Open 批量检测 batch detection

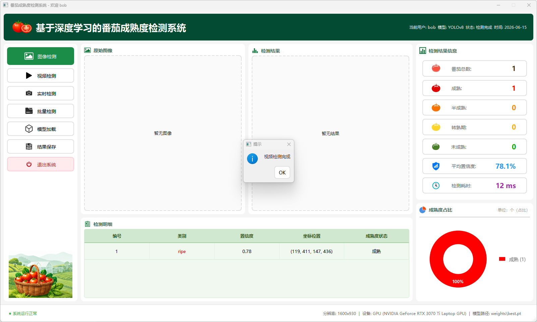pyautogui.click(x=41, y=111)
